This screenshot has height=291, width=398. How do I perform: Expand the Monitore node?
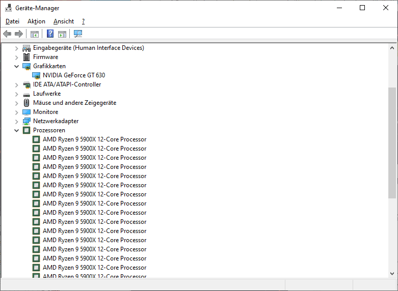(16, 112)
